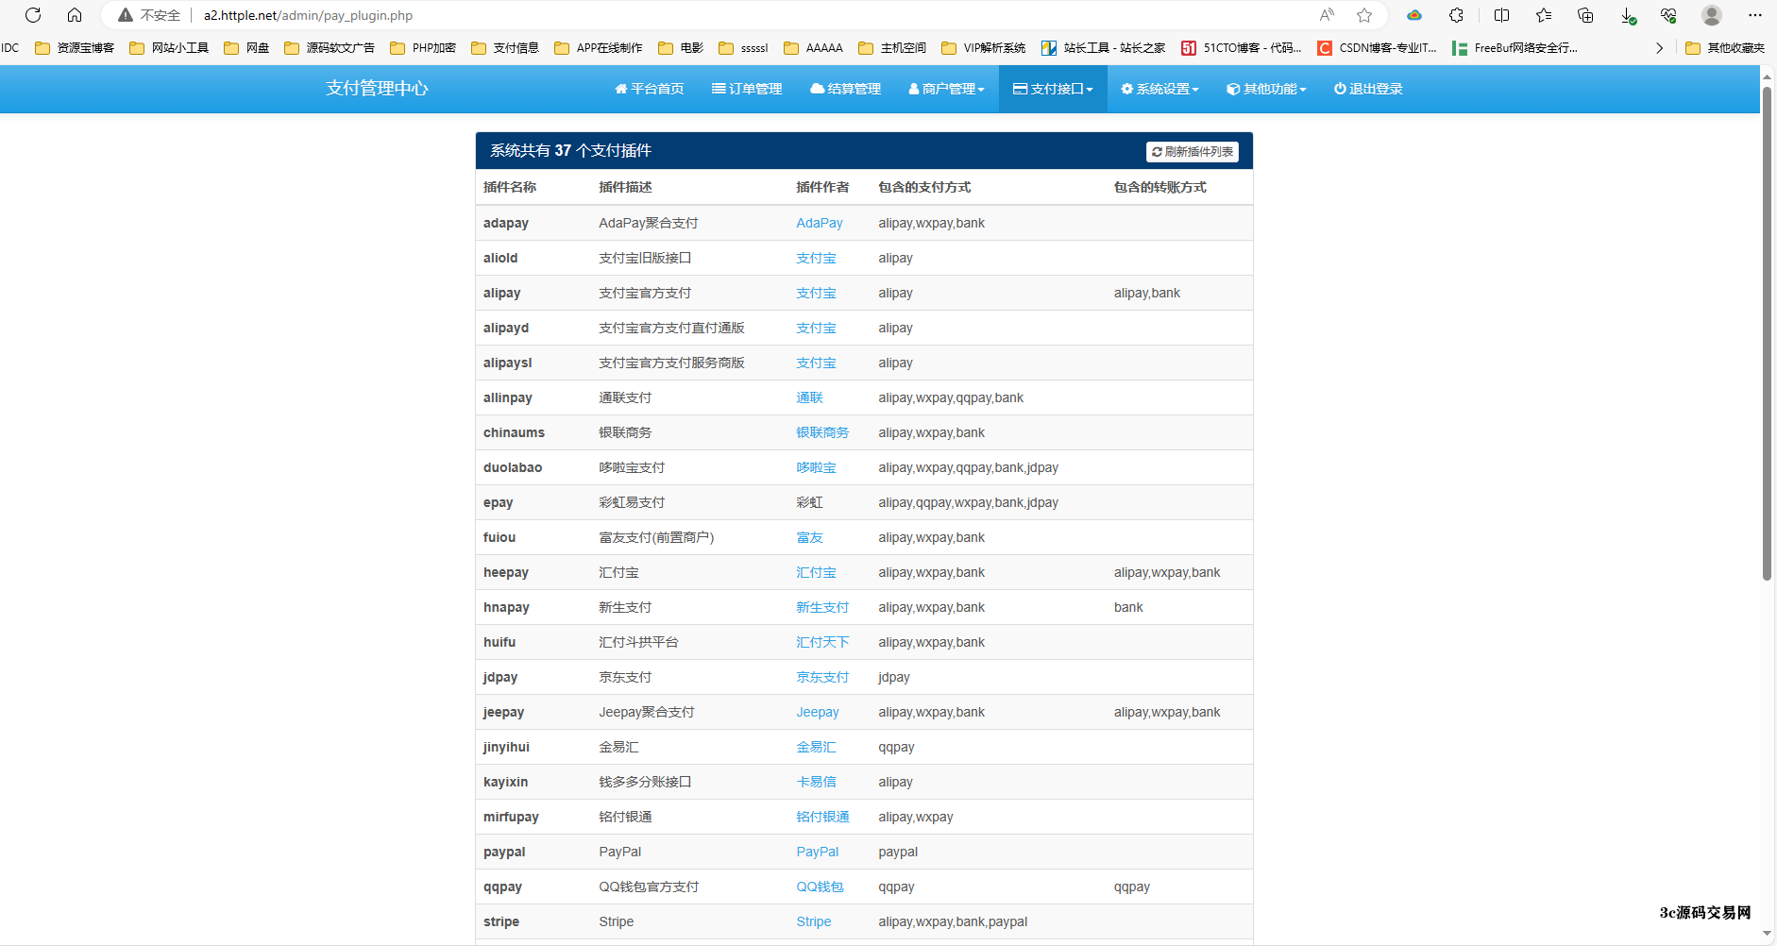Screen dimensions: 1777x946
Task: Click the 支付管理中心 brand title
Action: point(377,88)
